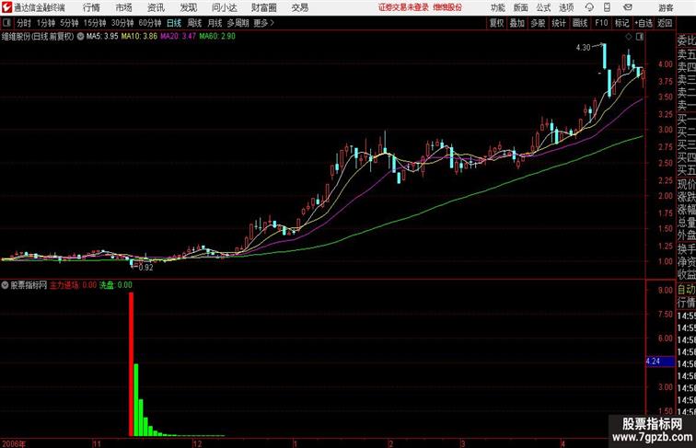Click the diamond icon at chart corner
Viewport: 696px width, 448px height.
click(x=629, y=37)
